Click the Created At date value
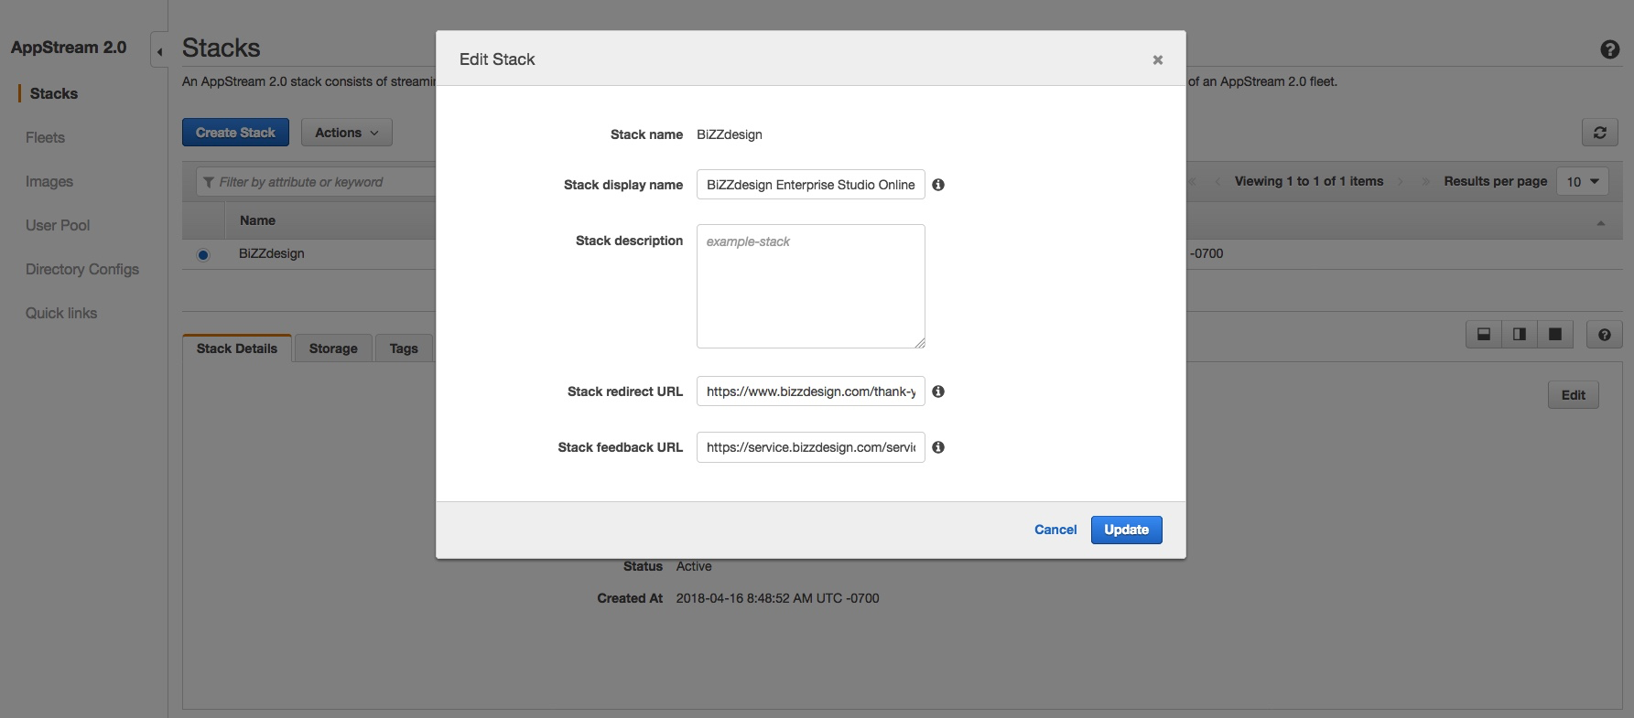 coord(778,598)
